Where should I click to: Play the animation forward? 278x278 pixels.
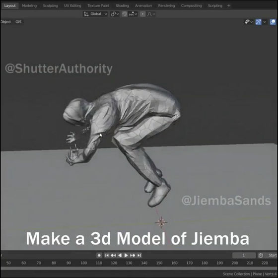tap(126, 255)
